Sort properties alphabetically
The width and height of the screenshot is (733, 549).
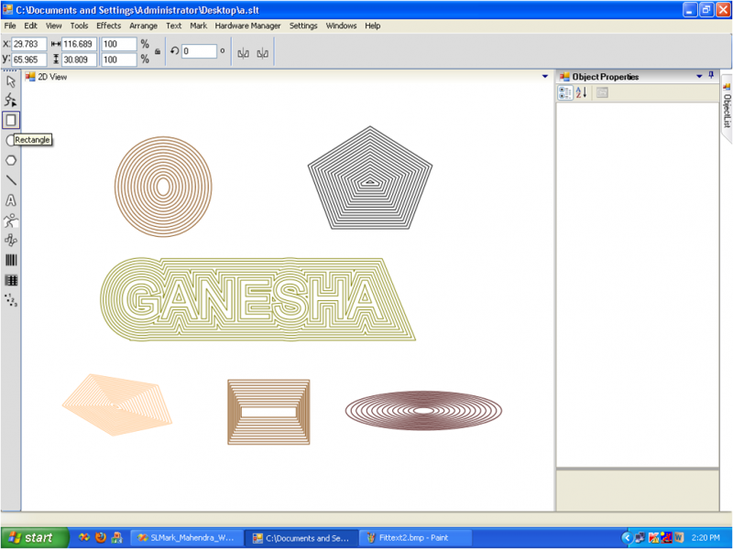[x=581, y=93]
